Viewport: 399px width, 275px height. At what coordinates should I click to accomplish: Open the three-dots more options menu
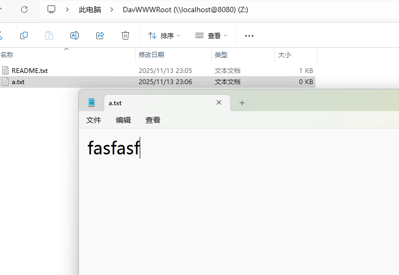[249, 36]
